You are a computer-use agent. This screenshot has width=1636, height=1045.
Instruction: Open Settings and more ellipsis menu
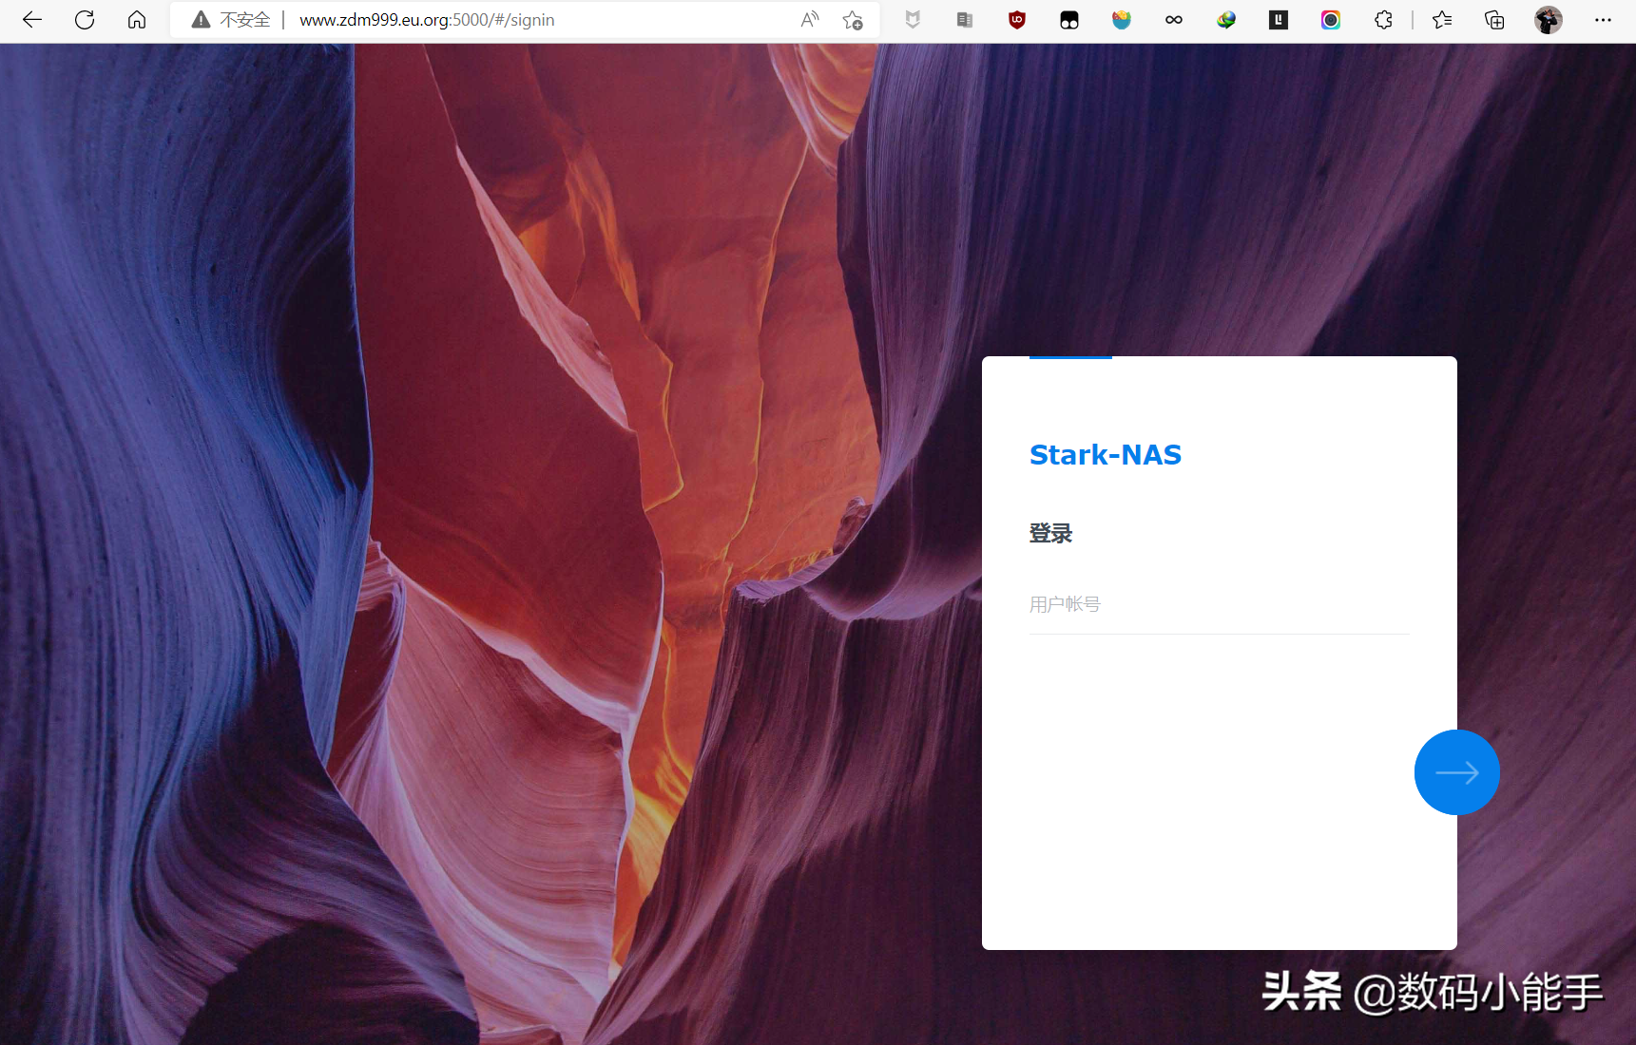1603,20
